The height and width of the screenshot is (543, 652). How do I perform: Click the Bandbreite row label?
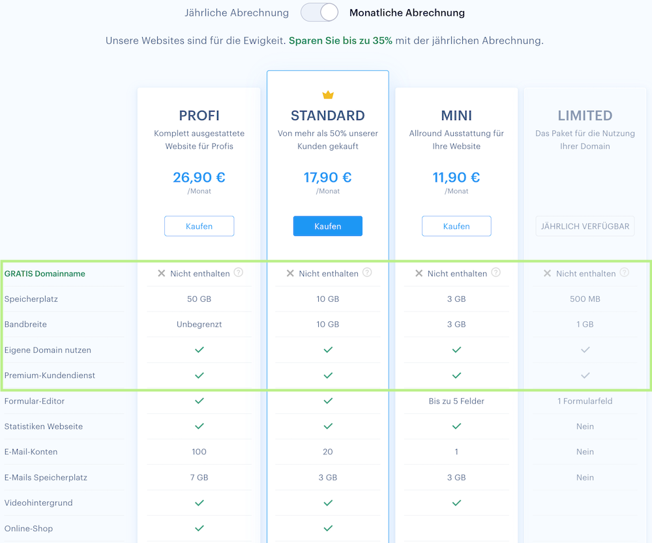[25, 325]
